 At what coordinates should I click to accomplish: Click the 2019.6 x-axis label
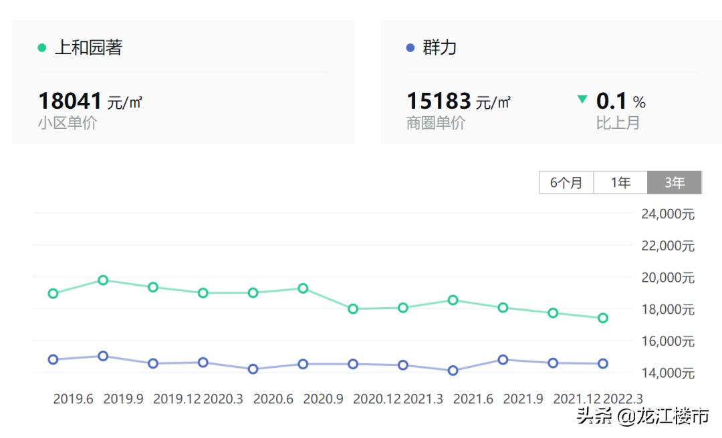point(73,399)
